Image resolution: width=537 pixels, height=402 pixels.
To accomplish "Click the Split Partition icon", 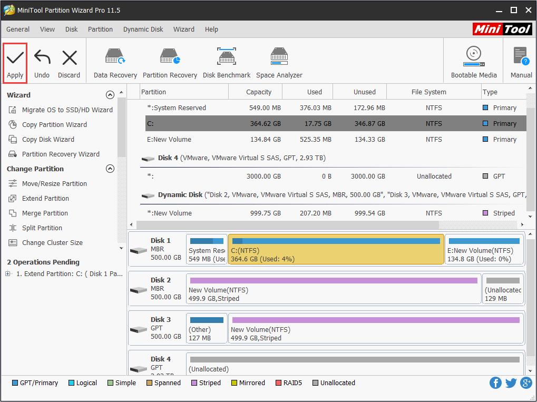I will tap(13, 228).
